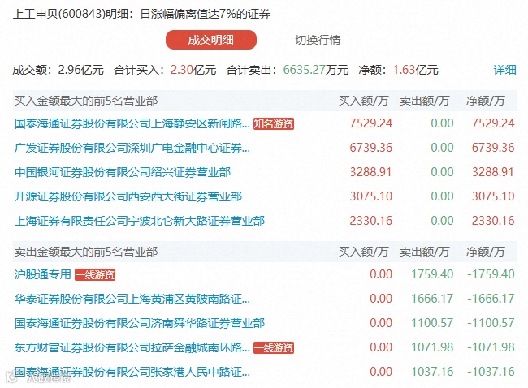Open 开源证券西安西大街证券营业部 link

click(128, 196)
